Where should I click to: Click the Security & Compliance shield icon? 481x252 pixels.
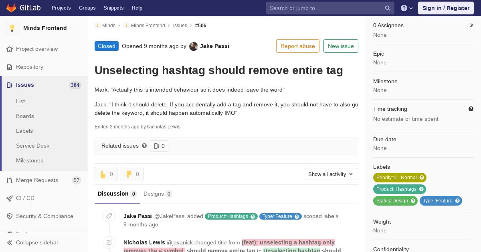[10, 216]
